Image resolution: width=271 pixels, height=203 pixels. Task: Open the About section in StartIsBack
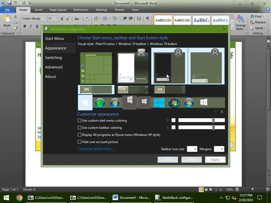(50, 76)
